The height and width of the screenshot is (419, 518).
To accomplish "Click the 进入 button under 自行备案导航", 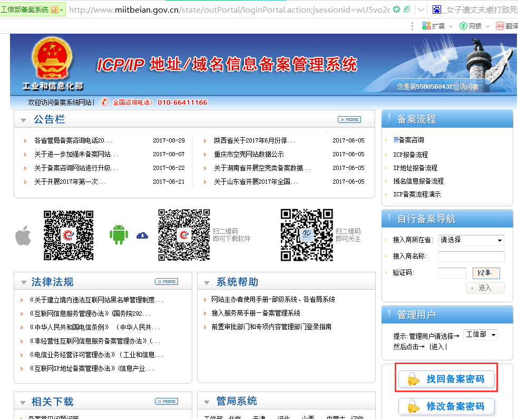I will coord(485,288).
